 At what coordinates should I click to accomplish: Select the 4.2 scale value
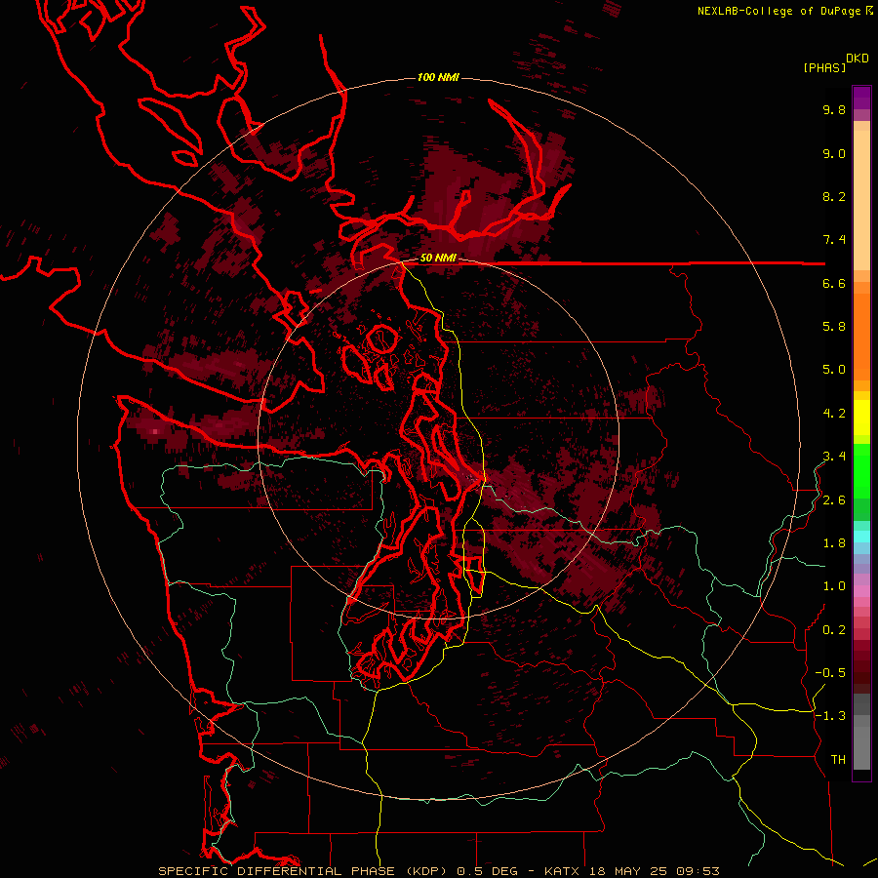834,414
